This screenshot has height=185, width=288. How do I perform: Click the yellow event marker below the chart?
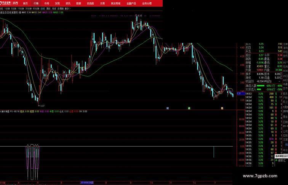tap(222, 108)
